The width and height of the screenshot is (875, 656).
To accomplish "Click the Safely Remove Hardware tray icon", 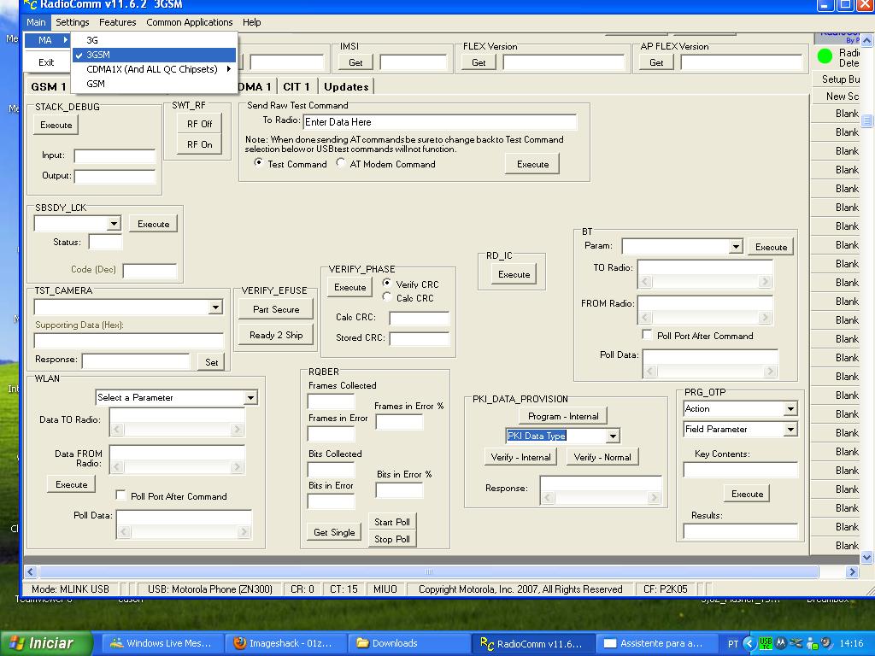I will (796, 644).
